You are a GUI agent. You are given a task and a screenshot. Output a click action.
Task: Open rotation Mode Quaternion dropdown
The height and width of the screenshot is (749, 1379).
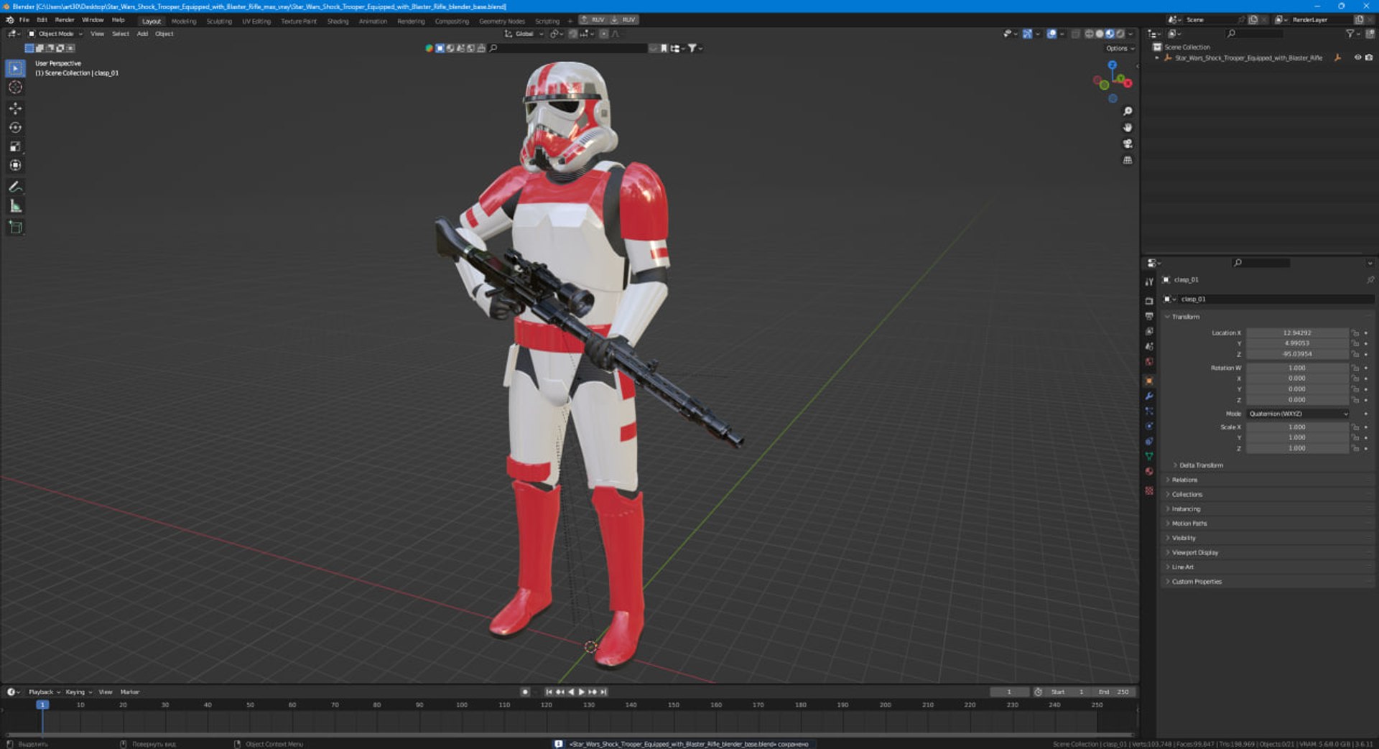point(1299,414)
